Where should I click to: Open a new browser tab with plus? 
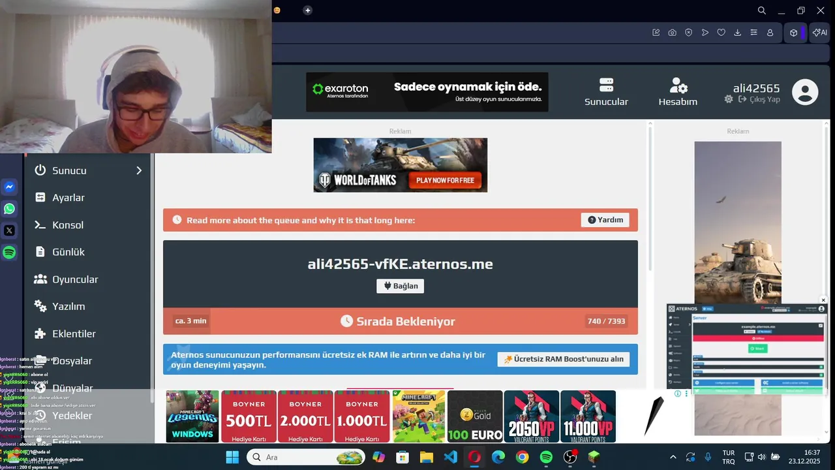308,10
